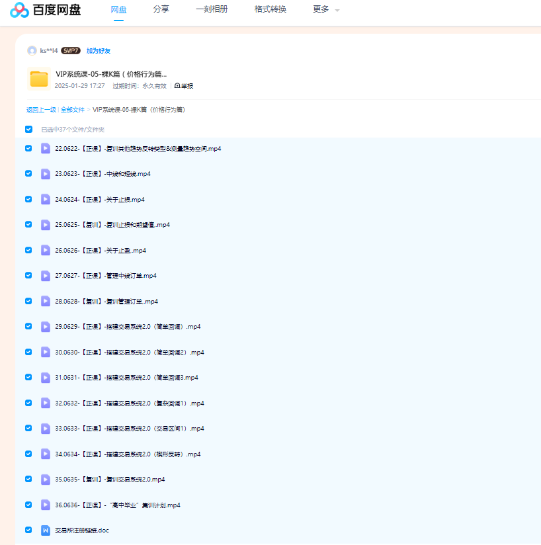The width and height of the screenshot is (541, 545).
Task: Click video icon of file 33.0633
Action: click(x=46, y=429)
